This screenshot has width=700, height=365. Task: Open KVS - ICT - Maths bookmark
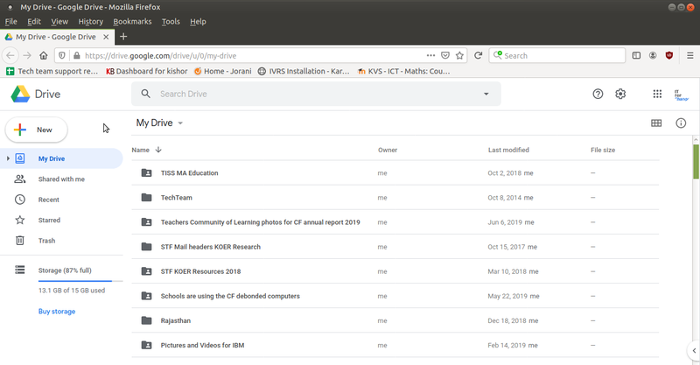404,71
